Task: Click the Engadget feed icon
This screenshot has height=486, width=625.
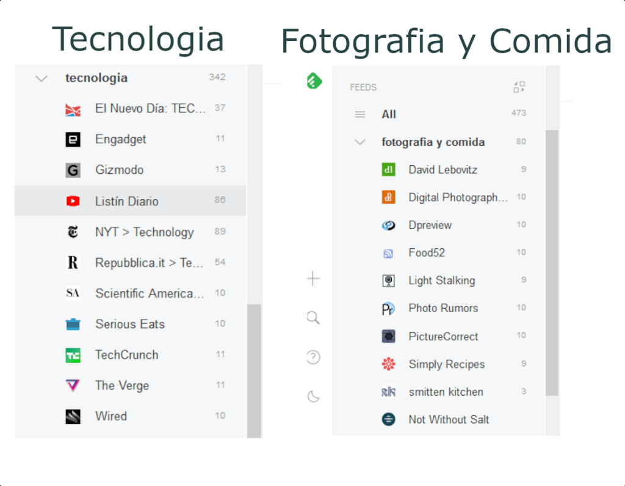Action: click(73, 140)
